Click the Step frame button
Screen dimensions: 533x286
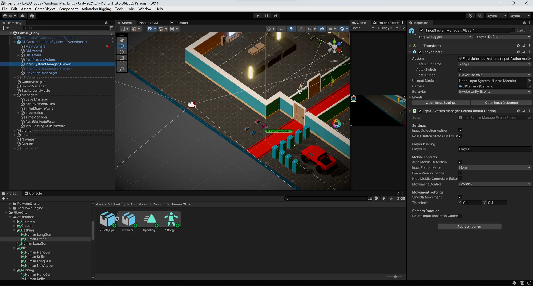pos(275,16)
